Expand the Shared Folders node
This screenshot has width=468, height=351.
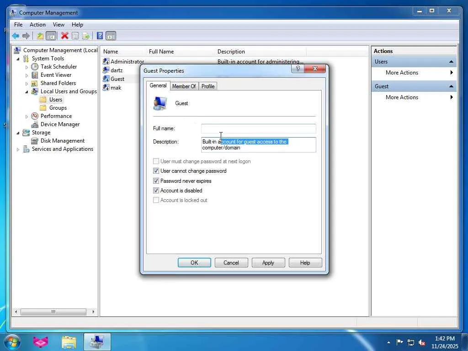pyautogui.click(x=27, y=84)
